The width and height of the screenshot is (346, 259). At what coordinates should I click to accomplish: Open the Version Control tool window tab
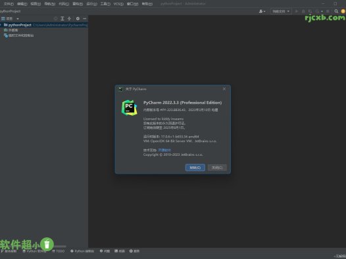9,251
